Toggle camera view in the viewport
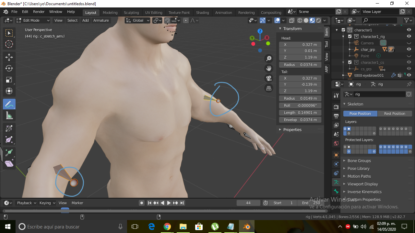This screenshot has height=233, width=415. click(269, 78)
